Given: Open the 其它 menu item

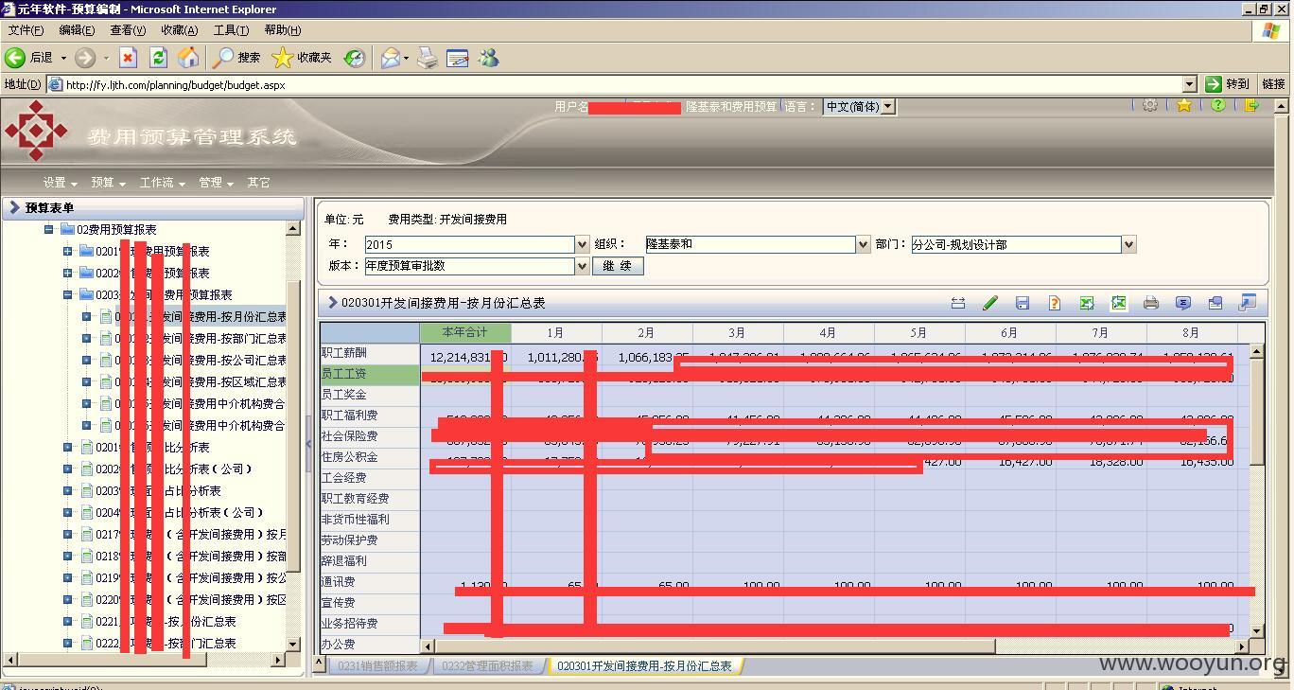Looking at the screenshot, I should point(258,183).
